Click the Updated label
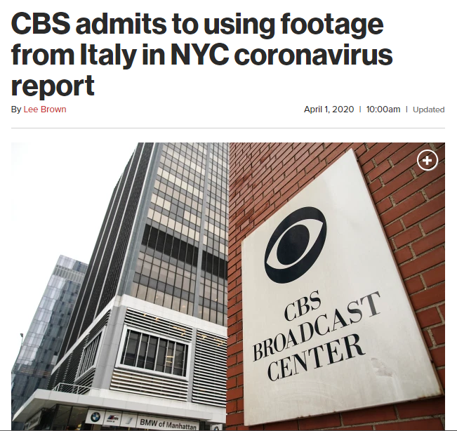This screenshot has height=431, width=457. (429, 110)
